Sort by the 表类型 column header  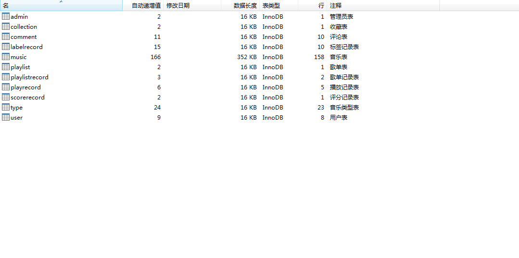pos(278,6)
